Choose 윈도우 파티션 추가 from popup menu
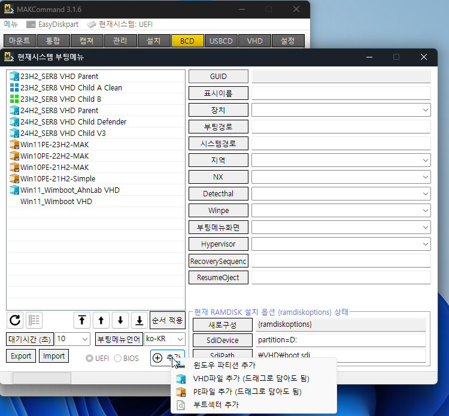The image size is (449, 416). pyautogui.click(x=254, y=365)
